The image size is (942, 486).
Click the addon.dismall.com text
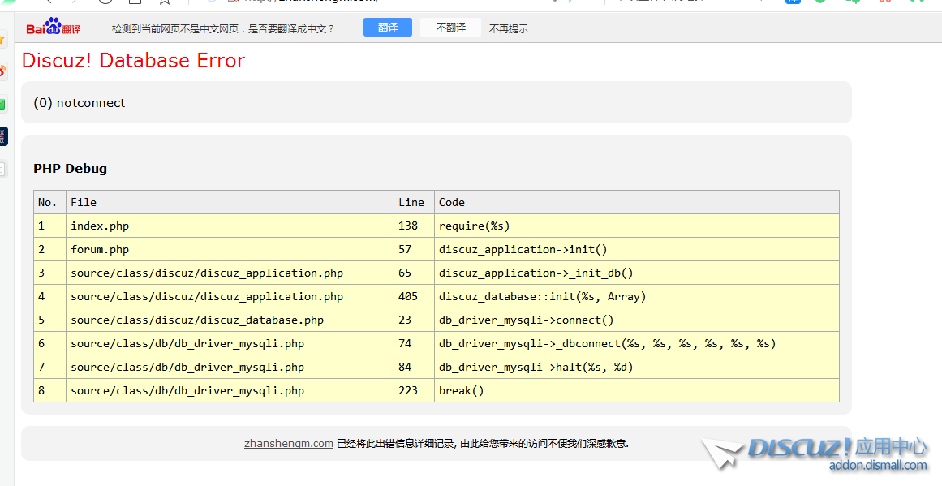click(877, 466)
